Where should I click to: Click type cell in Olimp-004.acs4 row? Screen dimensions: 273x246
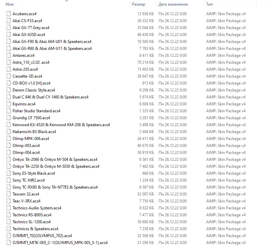click(226, 152)
